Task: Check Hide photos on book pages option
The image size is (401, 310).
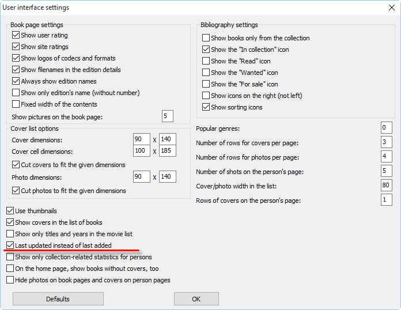Action: click(10, 280)
